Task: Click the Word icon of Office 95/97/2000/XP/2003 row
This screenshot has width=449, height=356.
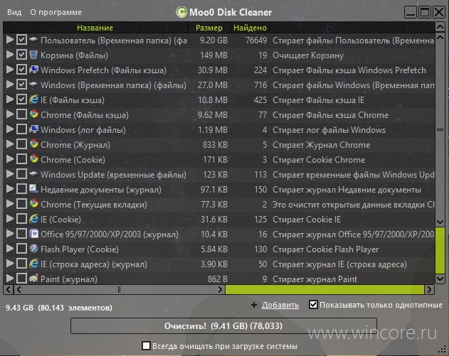Action: 33,234
